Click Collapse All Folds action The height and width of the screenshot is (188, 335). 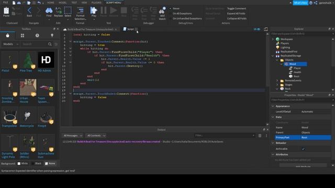pos(237,19)
